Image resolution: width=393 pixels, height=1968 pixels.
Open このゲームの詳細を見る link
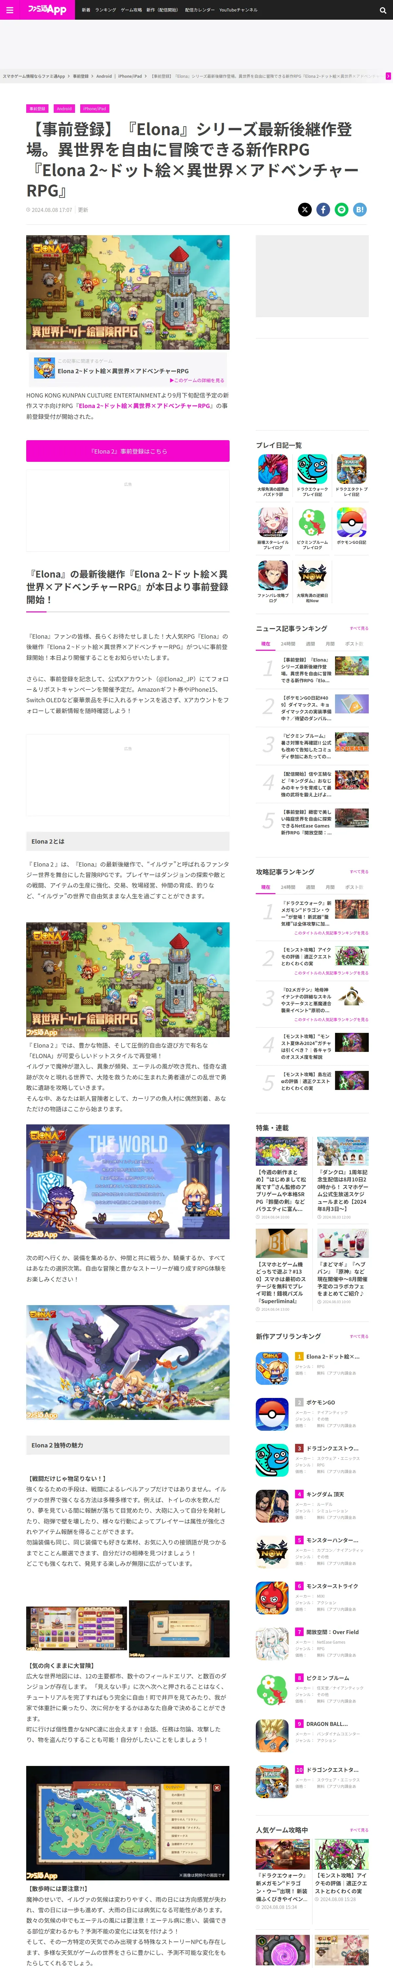point(197,380)
